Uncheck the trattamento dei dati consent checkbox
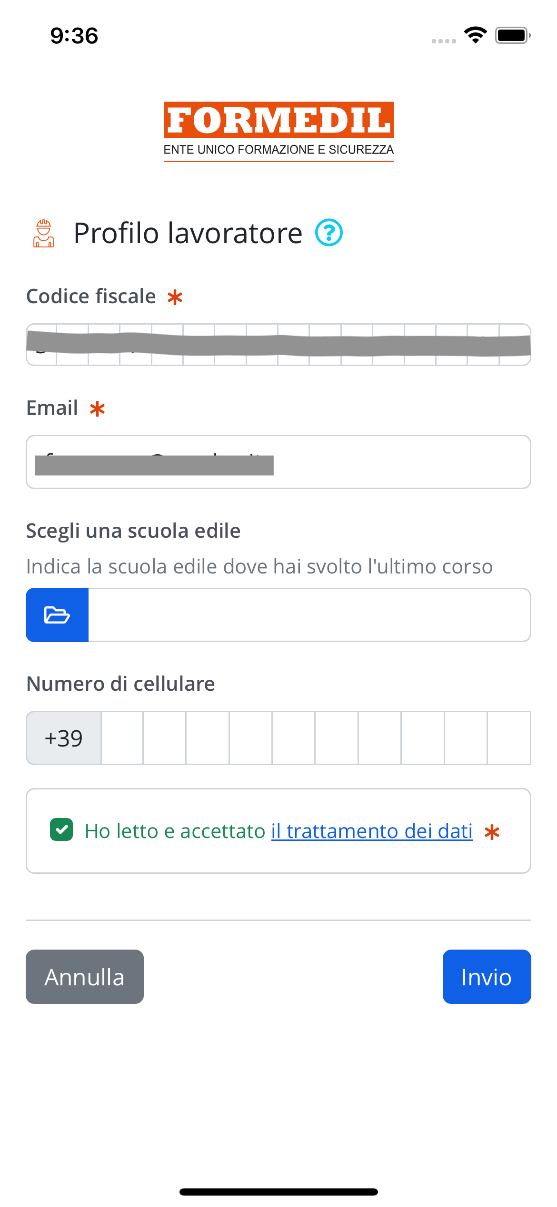The image size is (557, 1207). pos(61,830)
